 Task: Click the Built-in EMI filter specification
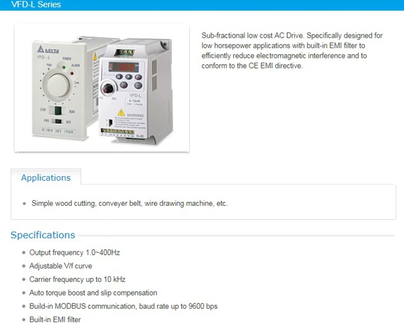pyautogui.click(x=55, y=320)
